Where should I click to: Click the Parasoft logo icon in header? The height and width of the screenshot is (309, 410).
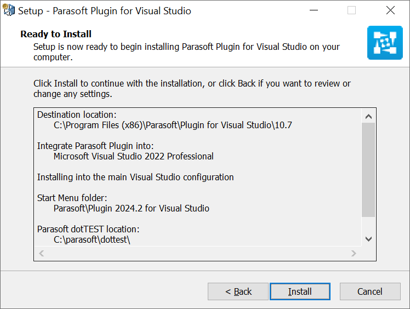click(385, 43)
